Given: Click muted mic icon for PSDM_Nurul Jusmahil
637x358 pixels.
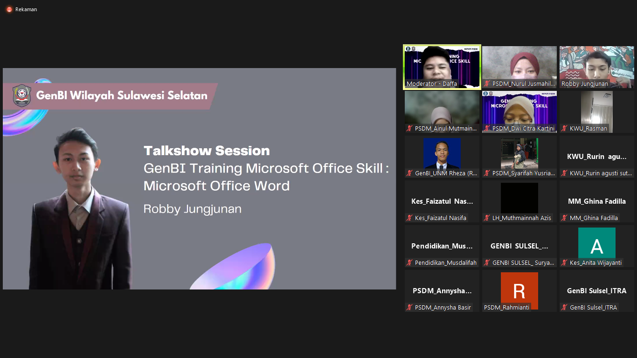Looking at the screenshot, I should pyautogui.click(x=487, y=84).
